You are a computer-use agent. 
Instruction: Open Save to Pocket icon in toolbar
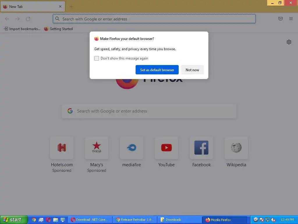pos(280,19)
